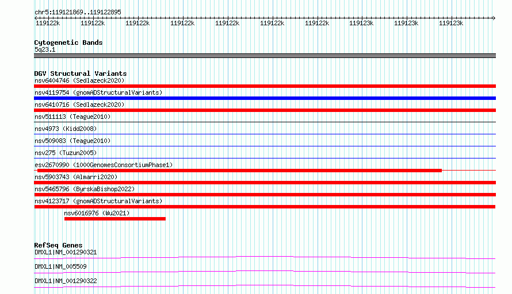Image resolution: width=512 pixels, height=294 pixels.
Task: Open nsv5903743 (Almarri2020) variant
Action: click(x=76, y=177)
